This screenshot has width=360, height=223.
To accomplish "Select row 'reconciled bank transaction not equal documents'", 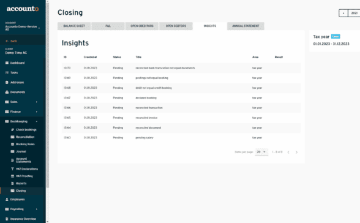I will click(181, 68).
